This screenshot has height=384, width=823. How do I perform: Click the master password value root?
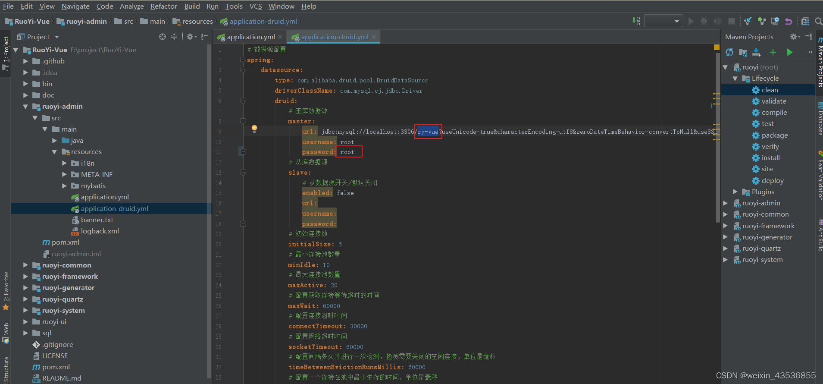[x=347, y=152]
